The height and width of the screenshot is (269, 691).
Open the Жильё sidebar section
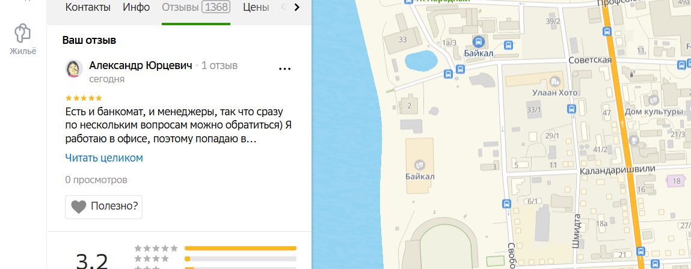point(22,40)
